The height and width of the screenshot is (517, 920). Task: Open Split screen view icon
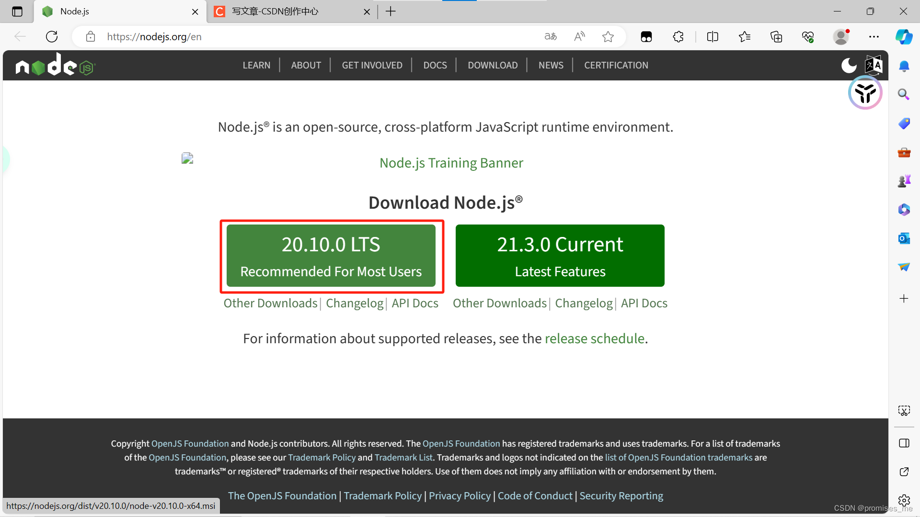713,36
